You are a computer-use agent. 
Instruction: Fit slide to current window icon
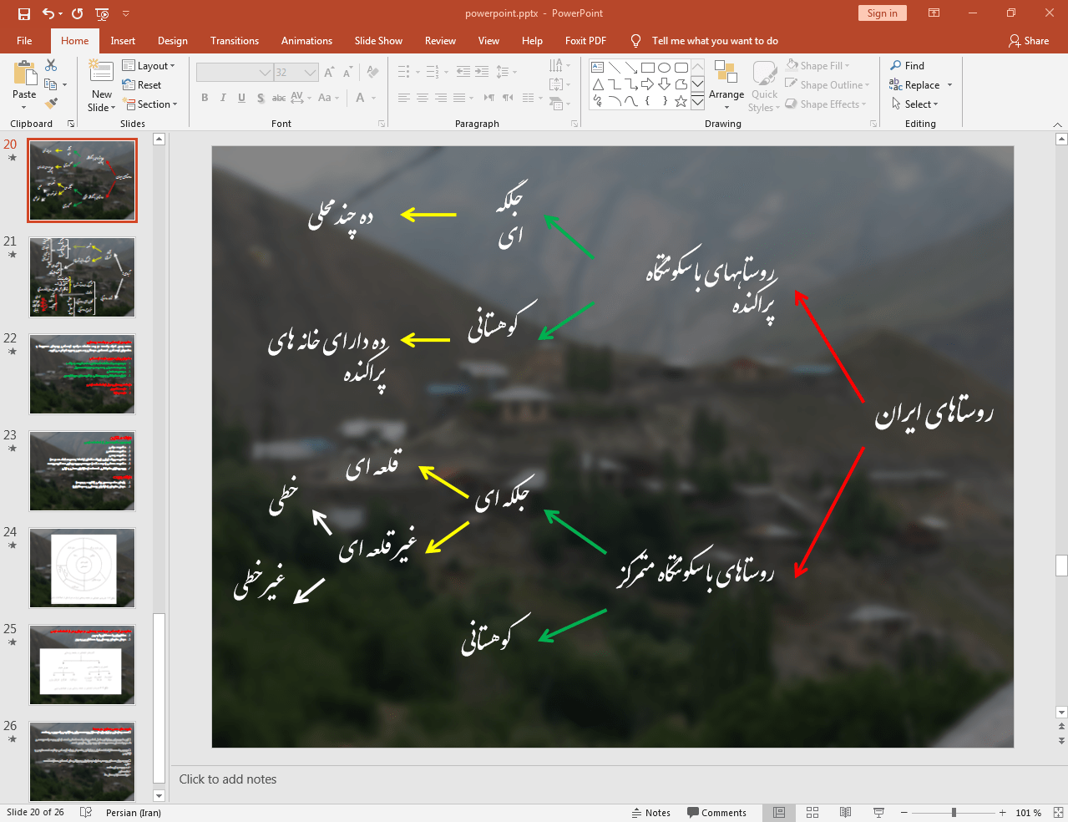pos(1058,813)
